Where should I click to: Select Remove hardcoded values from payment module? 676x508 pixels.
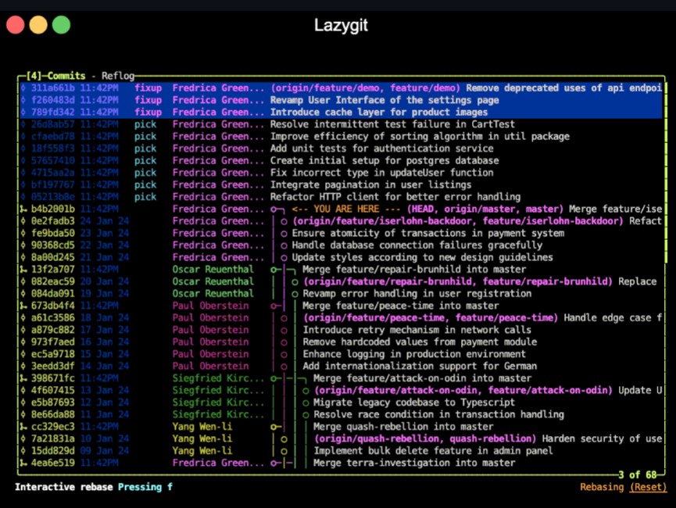coord(341,342)
